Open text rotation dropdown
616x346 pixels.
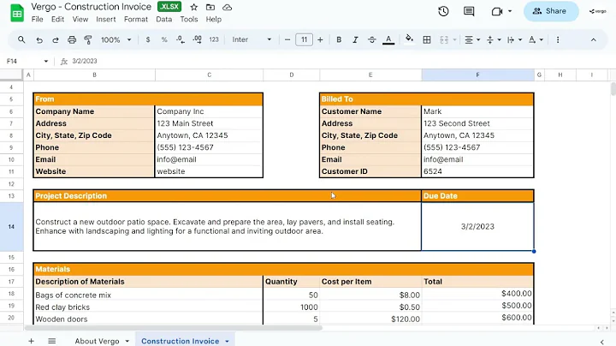[x=536, y=39]
